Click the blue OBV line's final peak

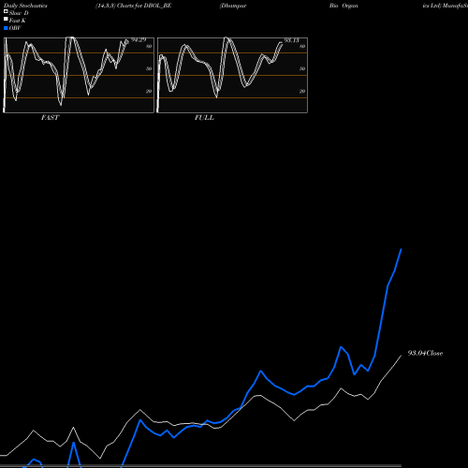402,249
